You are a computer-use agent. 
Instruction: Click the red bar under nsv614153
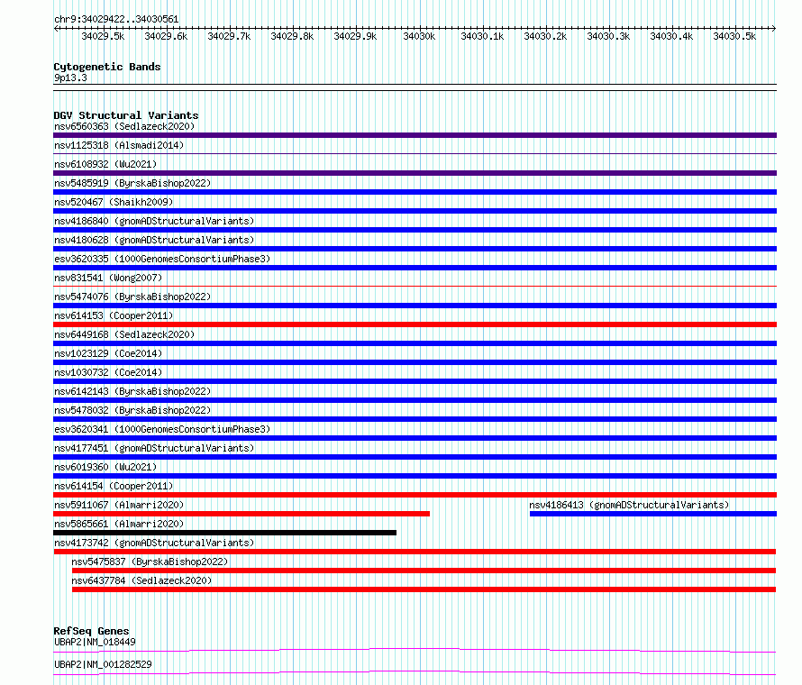[x=415, y=324]
